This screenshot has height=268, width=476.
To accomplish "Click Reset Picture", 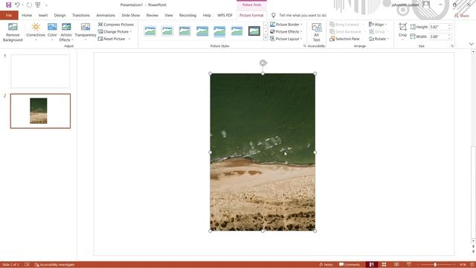I will click(112, 39).
